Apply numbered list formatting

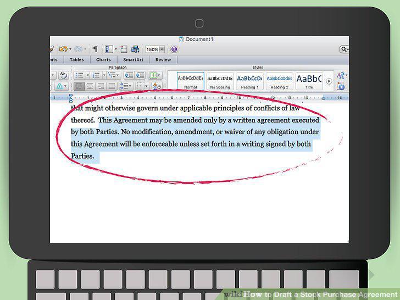click(x=96, y=75)
